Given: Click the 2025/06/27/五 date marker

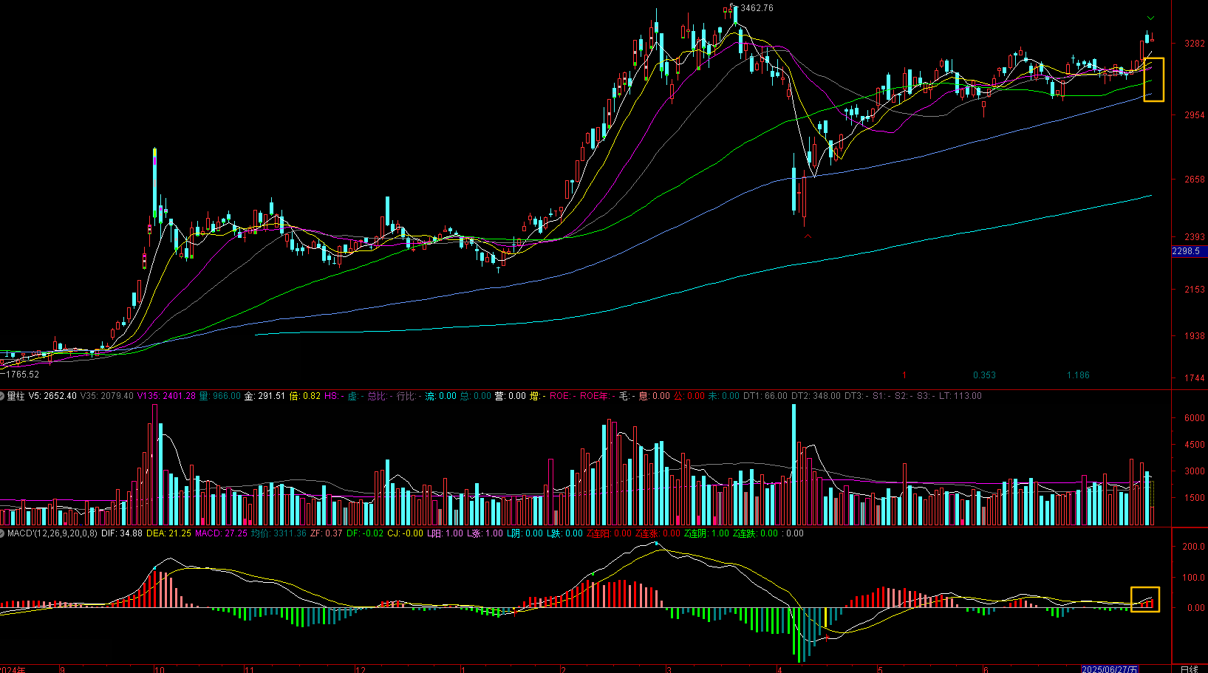Looking at the screenshot, I should (x=1110, y=669).
